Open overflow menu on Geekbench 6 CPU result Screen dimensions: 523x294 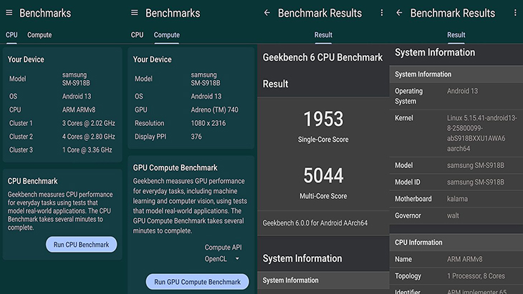382,13
